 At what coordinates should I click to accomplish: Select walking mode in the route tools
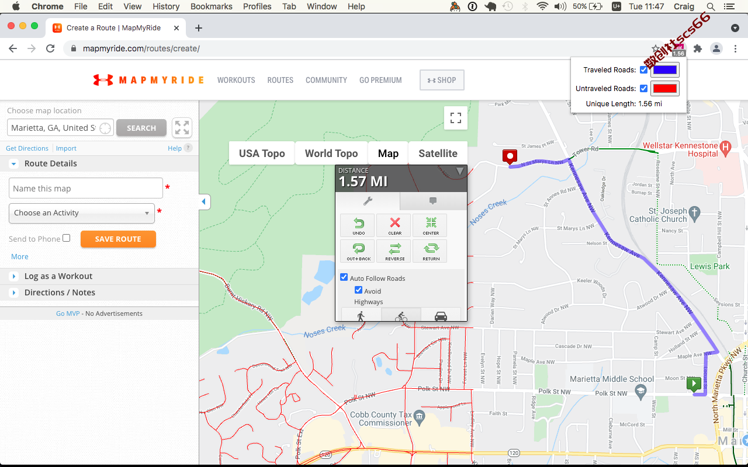[361, 316]
